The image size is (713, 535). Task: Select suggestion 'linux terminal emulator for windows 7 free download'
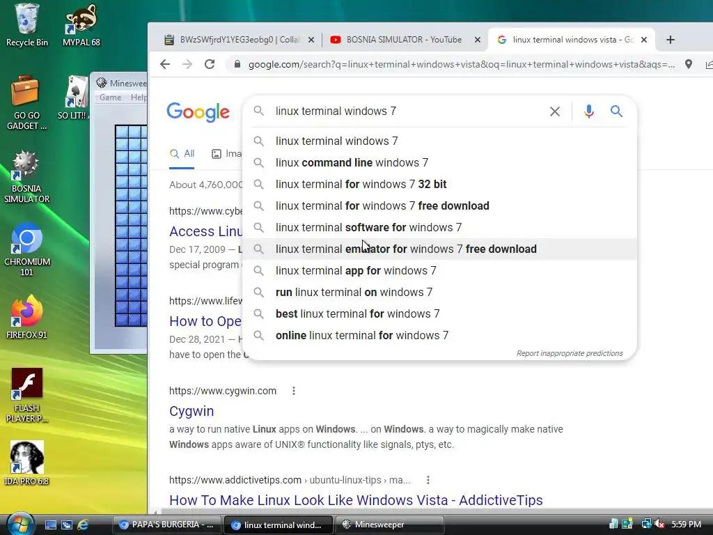point(440,249)
